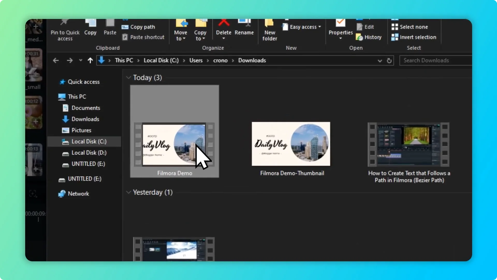497x280 pixels.
Task: Click the Downloads arrow icon in address bar
Action: click(x=101, y=60)
